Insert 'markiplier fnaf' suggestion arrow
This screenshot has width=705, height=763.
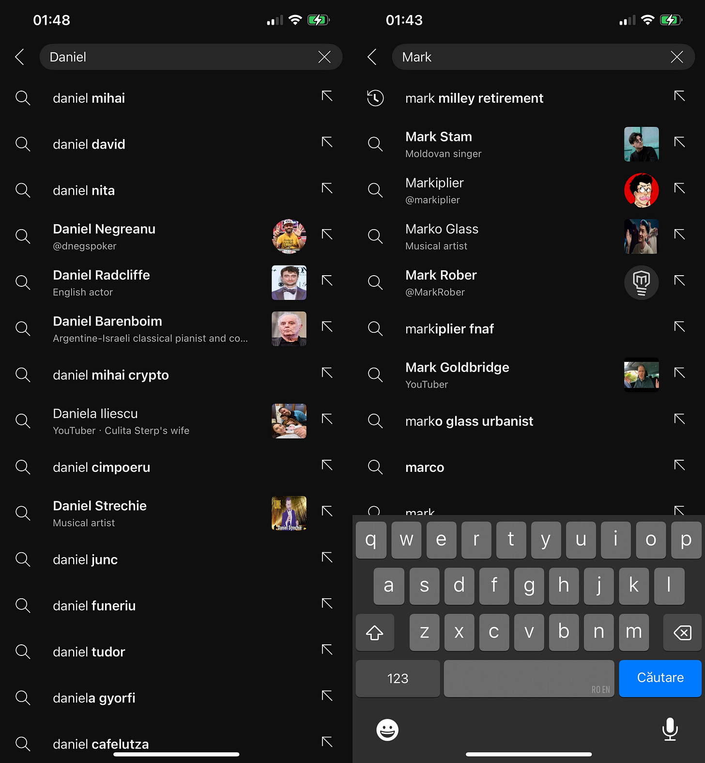(x=680, y=327)
